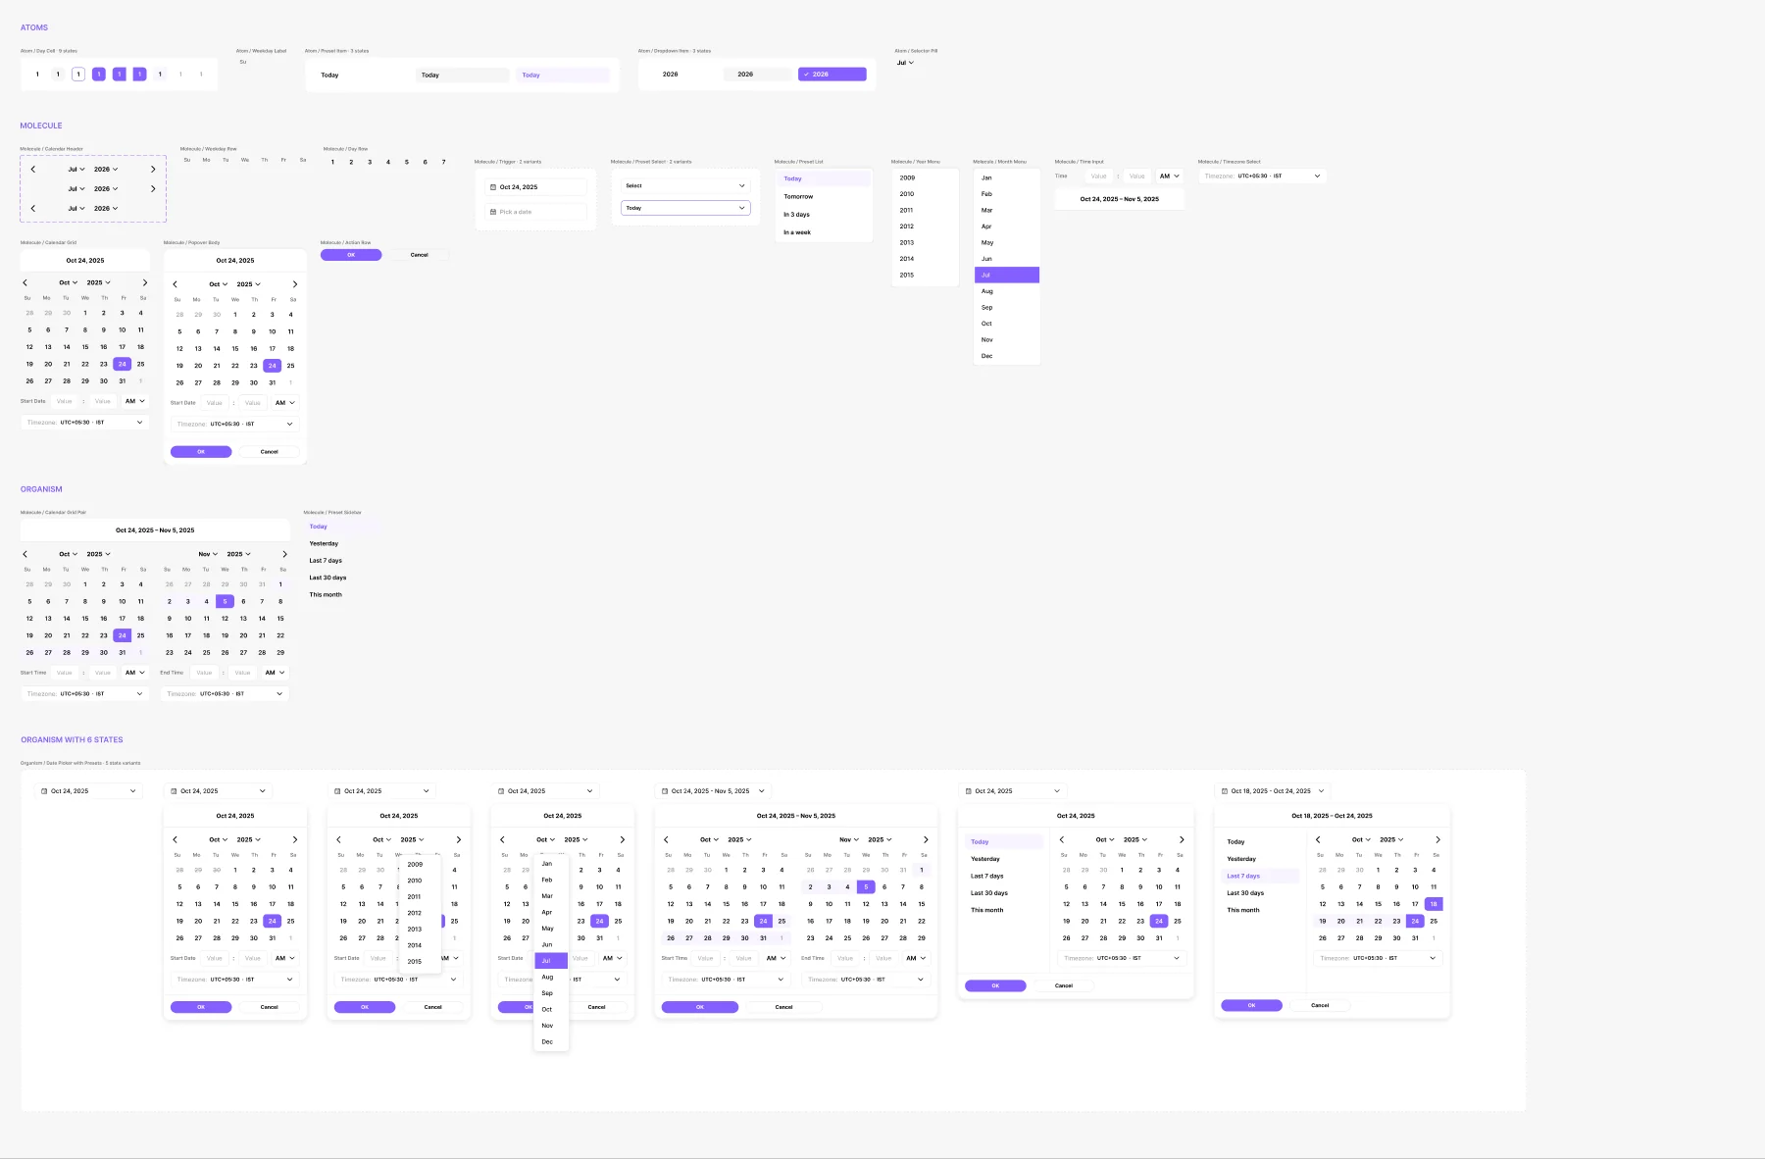1765x1159 pixels.
Task: Choose 2011 in Molecule / Year Menu
Action: 925,210
